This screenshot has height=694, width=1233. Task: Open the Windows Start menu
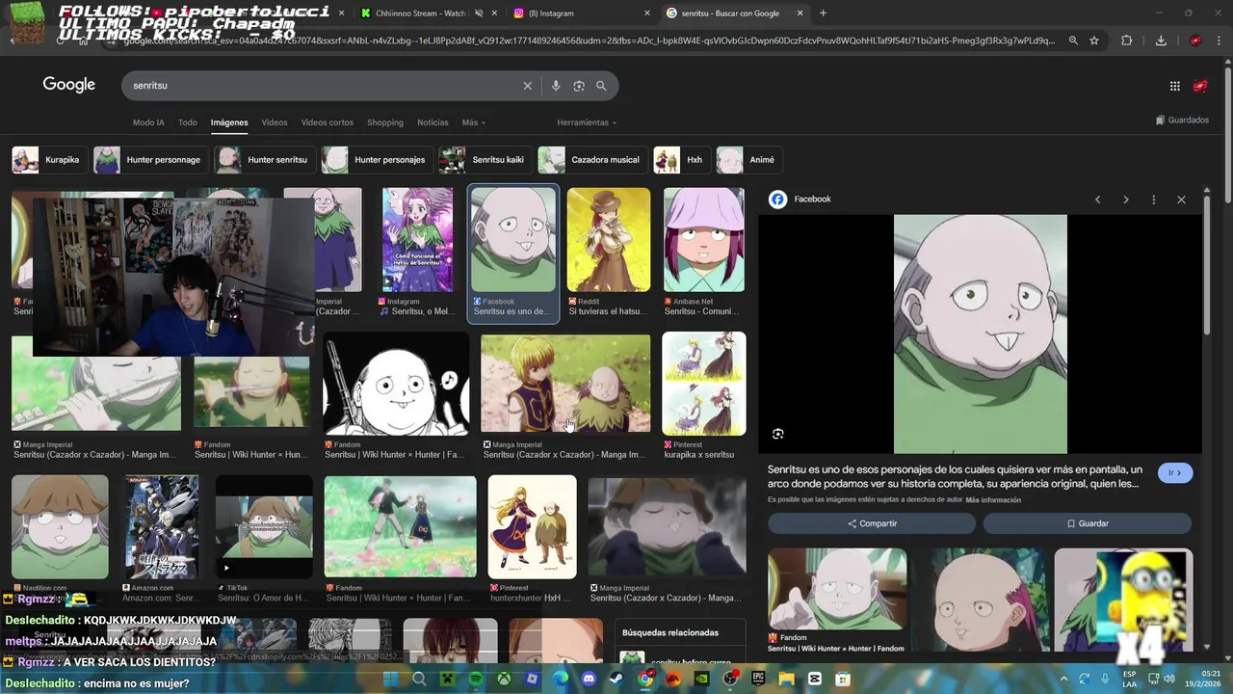(391, 679)
